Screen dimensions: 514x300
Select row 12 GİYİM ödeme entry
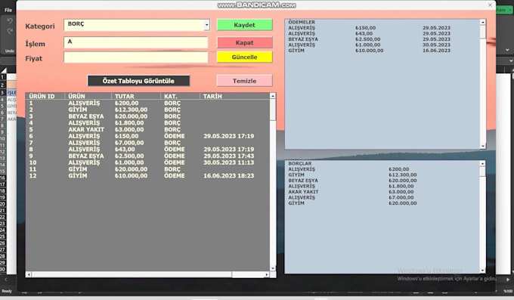point(147,176)
